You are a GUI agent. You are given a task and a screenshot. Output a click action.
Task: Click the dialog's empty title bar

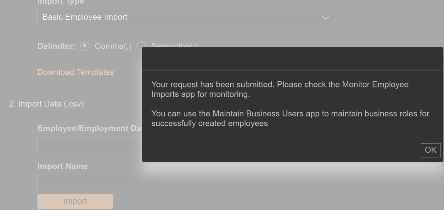pos(292,59)
